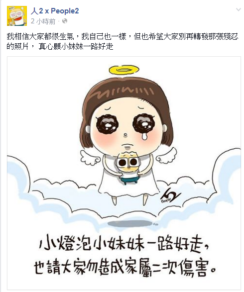Select the post text line starting 我相信大家
The image size is (244, 292).
click(122, 37)
